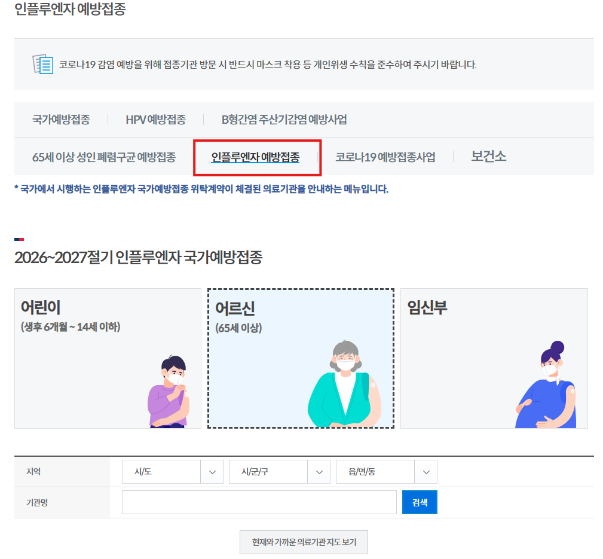Click the 기관명 row label
603x559 pixels.
click(x=37, y=502)
